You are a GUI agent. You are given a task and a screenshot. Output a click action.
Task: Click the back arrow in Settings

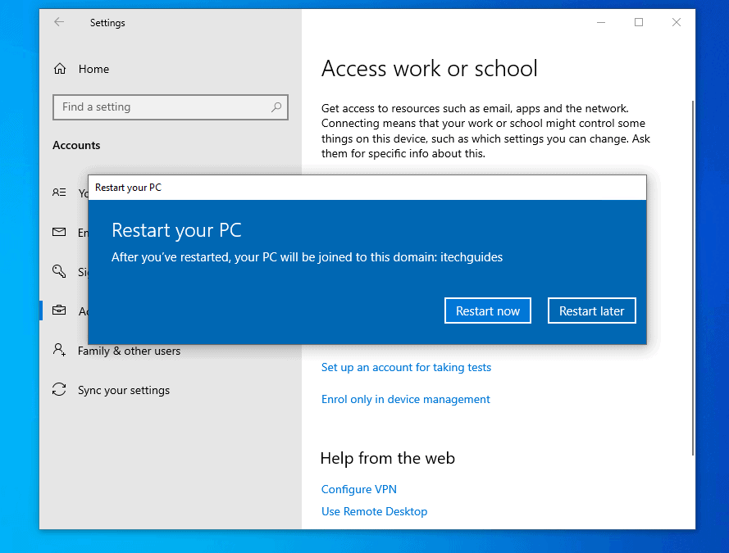tap(58, 22)
